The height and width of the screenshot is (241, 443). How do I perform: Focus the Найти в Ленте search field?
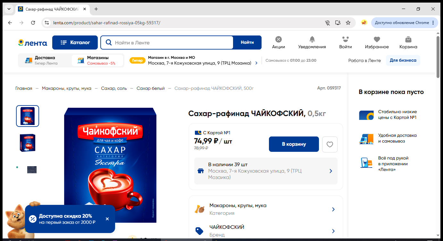point(167,43)
